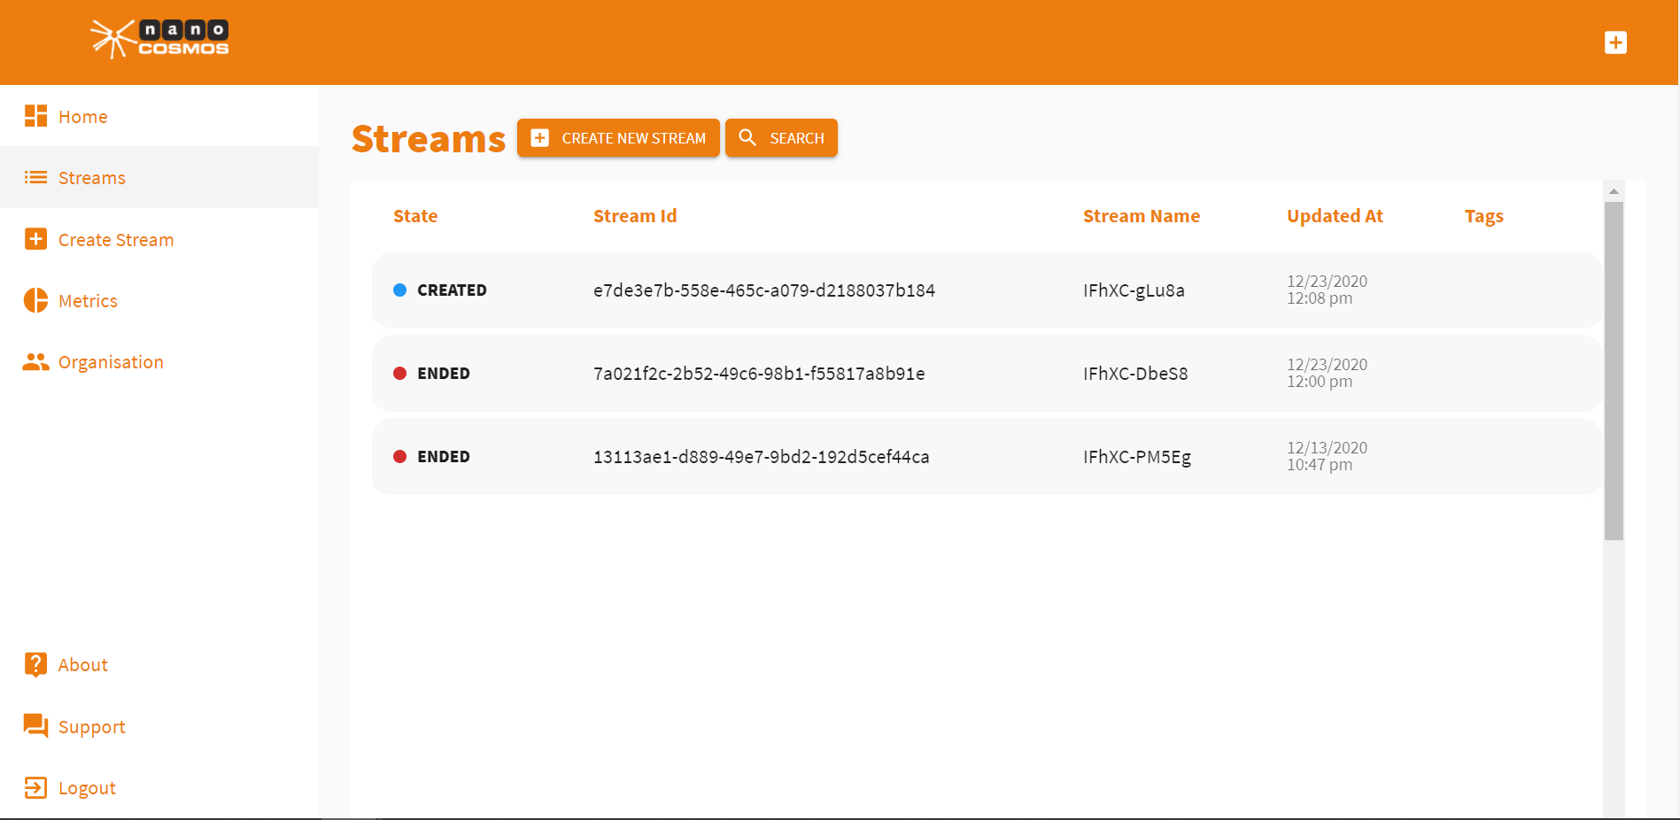Click the Home dashboard icon

(x=35, y=116)
